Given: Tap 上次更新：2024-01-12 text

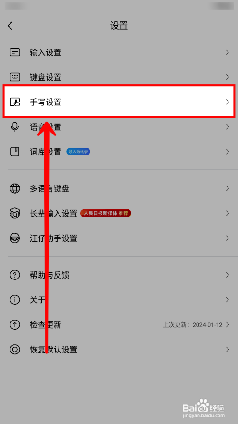Looking at the screenshot, I should (x=193, y=325).
